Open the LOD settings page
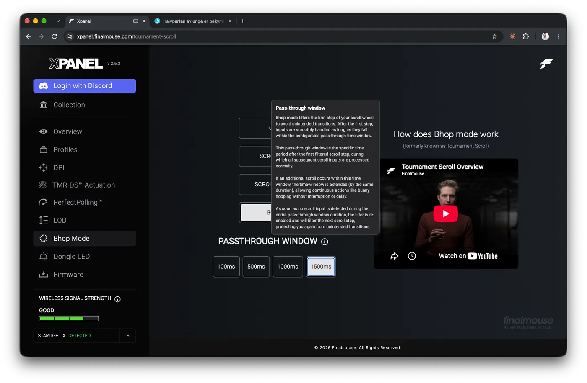Screen dimensions: 587x383 pyautogui.click(x=85, y=220)
